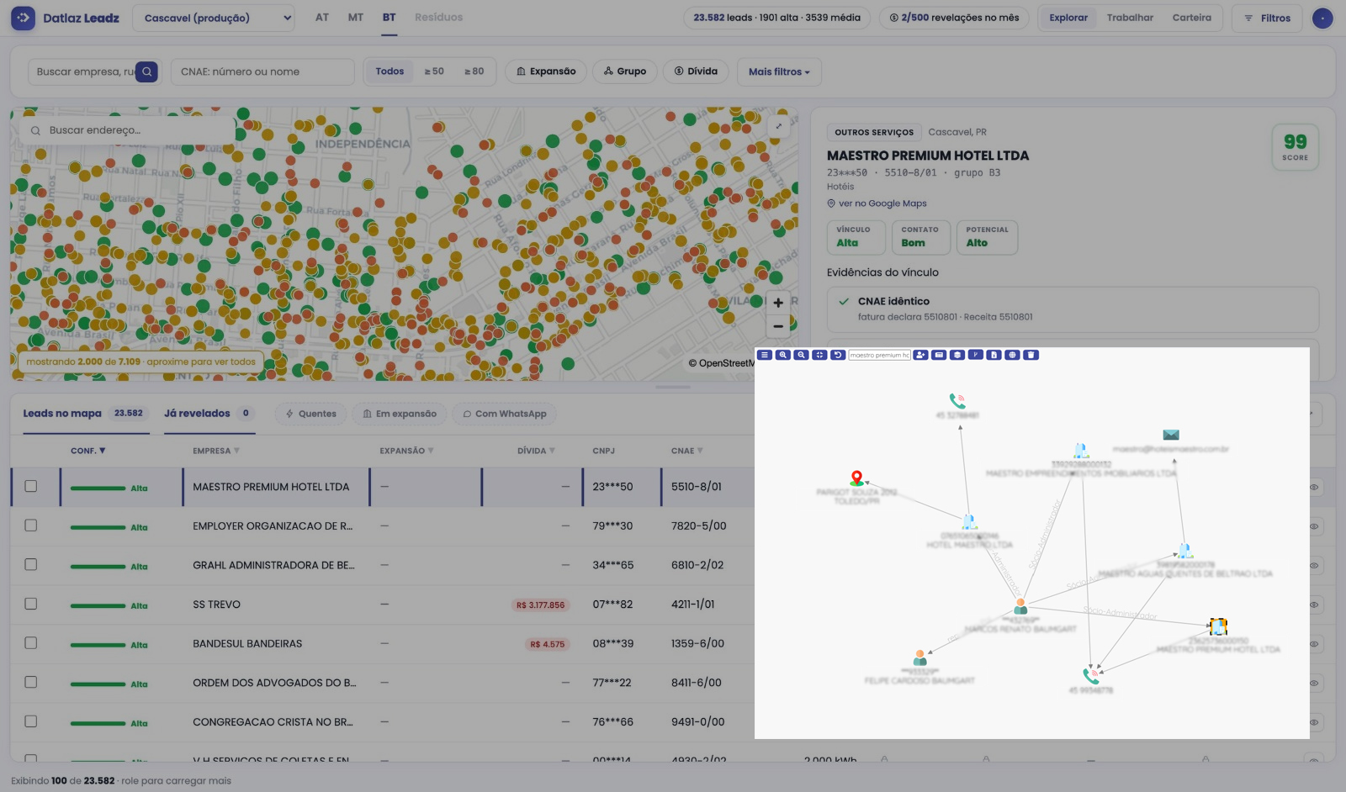Screen dimensions: 1346x792
Task: Sort by the CONF. column header
Action: tap(88, 451)
